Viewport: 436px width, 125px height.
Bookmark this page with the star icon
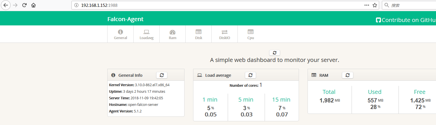click(x=374, y=5)
